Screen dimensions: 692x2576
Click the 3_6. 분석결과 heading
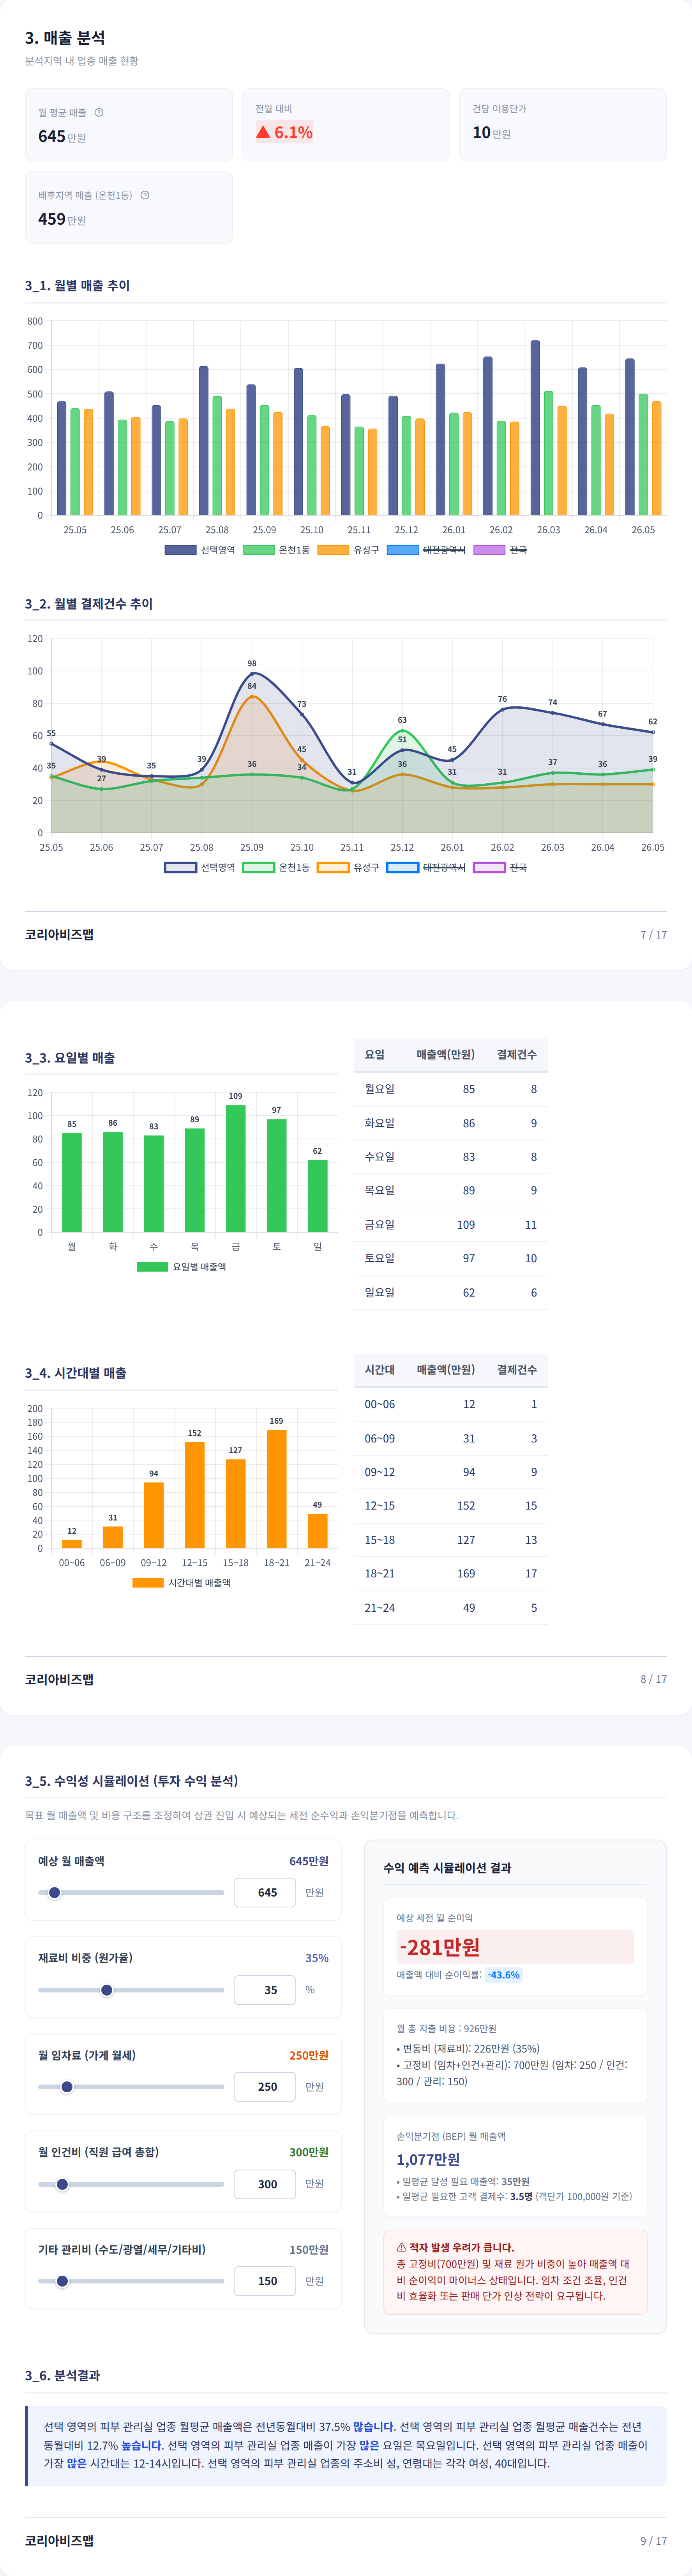[62, 2375]
